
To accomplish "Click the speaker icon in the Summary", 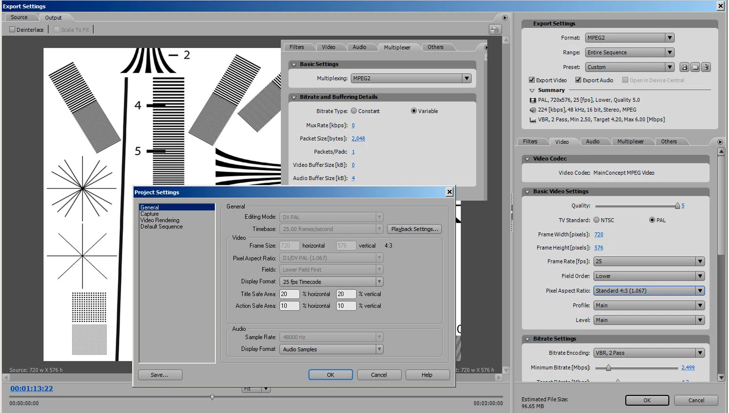I will click(533, 110).
